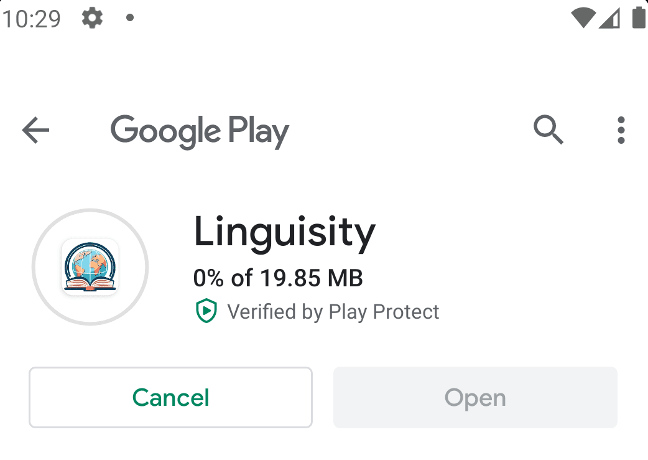Click the Play Protect shield icon
Image resolution: width=648 pixels, height=460 pixels.
(x=206, y=311)
